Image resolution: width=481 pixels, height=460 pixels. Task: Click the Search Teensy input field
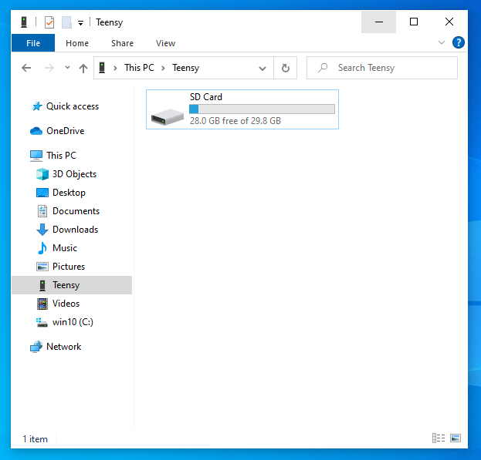(382, 68)
